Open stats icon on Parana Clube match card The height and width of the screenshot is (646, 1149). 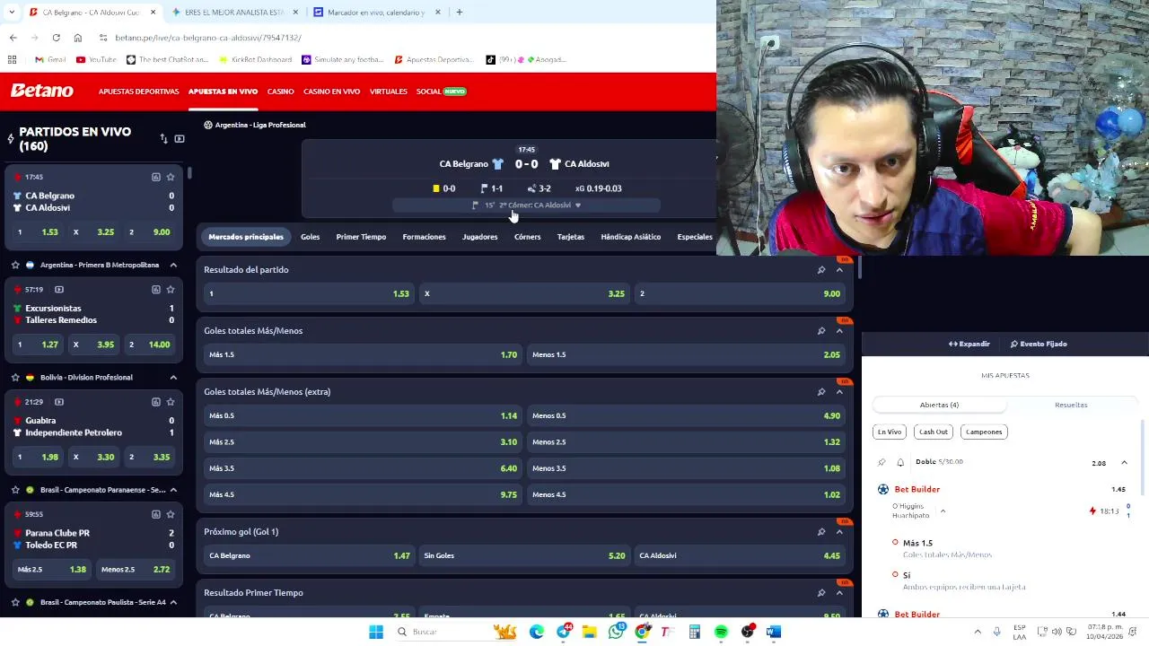point(155,514)
